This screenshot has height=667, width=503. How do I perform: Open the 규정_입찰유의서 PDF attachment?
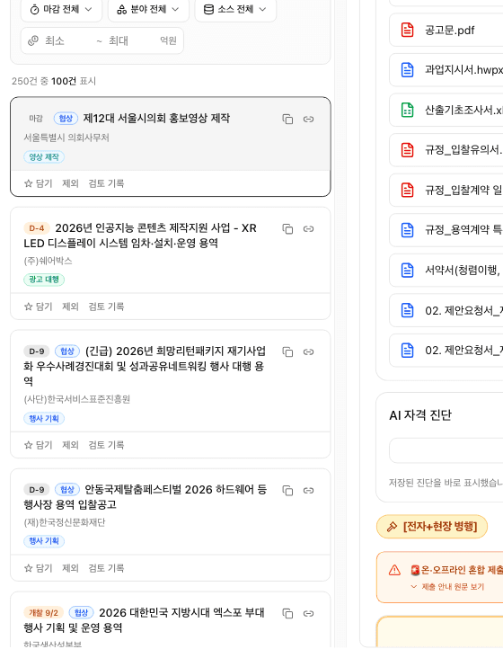tap(446, 150)
